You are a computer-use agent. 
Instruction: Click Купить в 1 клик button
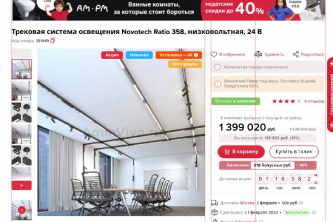tap(294, 152)
